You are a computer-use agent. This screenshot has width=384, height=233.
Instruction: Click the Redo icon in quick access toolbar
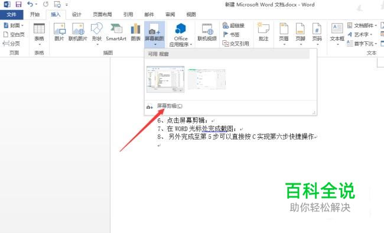45,4
